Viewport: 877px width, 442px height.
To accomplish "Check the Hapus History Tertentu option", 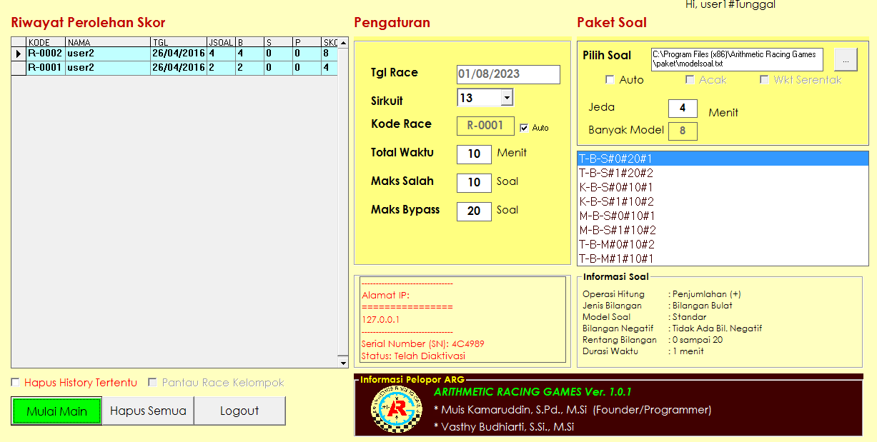I will [x=16, y=383].
